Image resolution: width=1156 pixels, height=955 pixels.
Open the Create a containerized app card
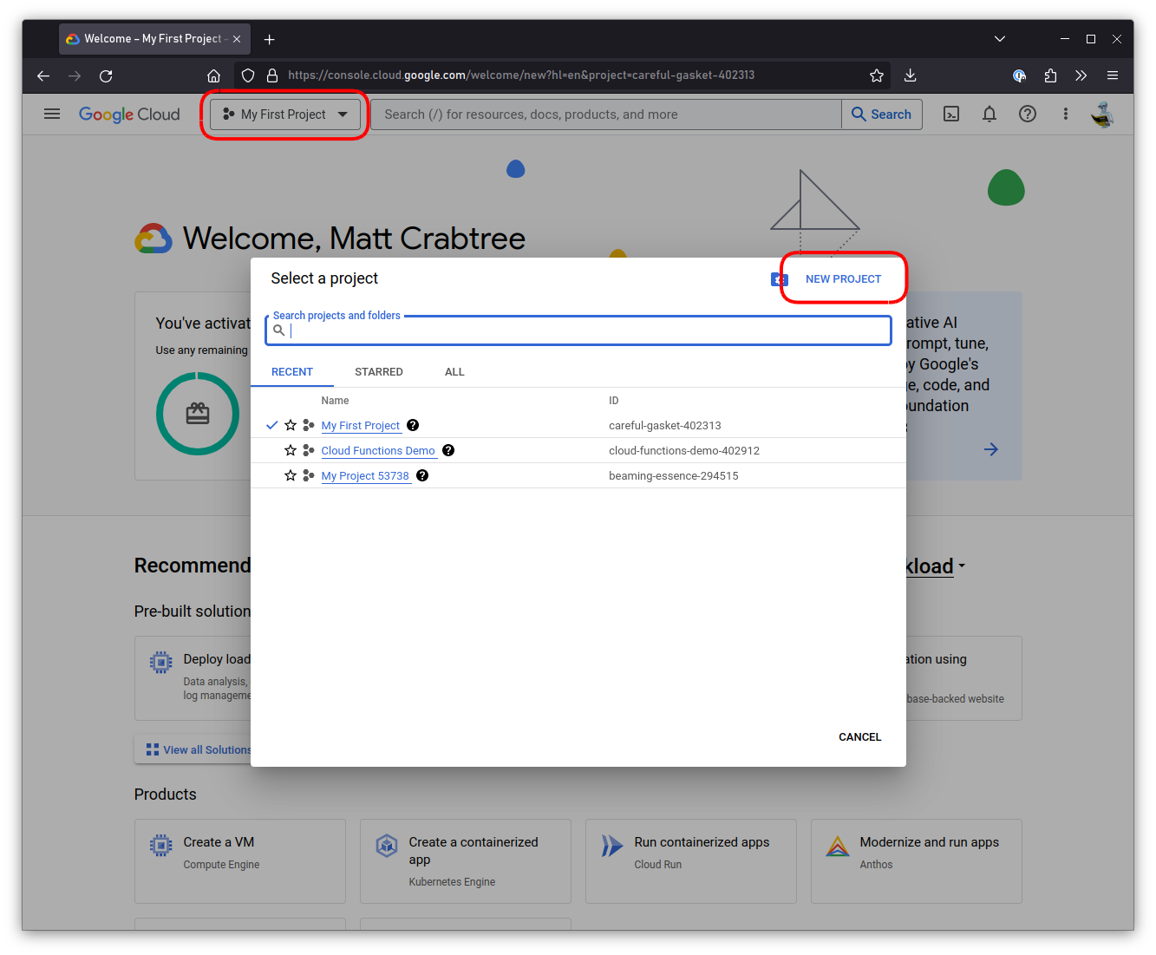[466, 861]
